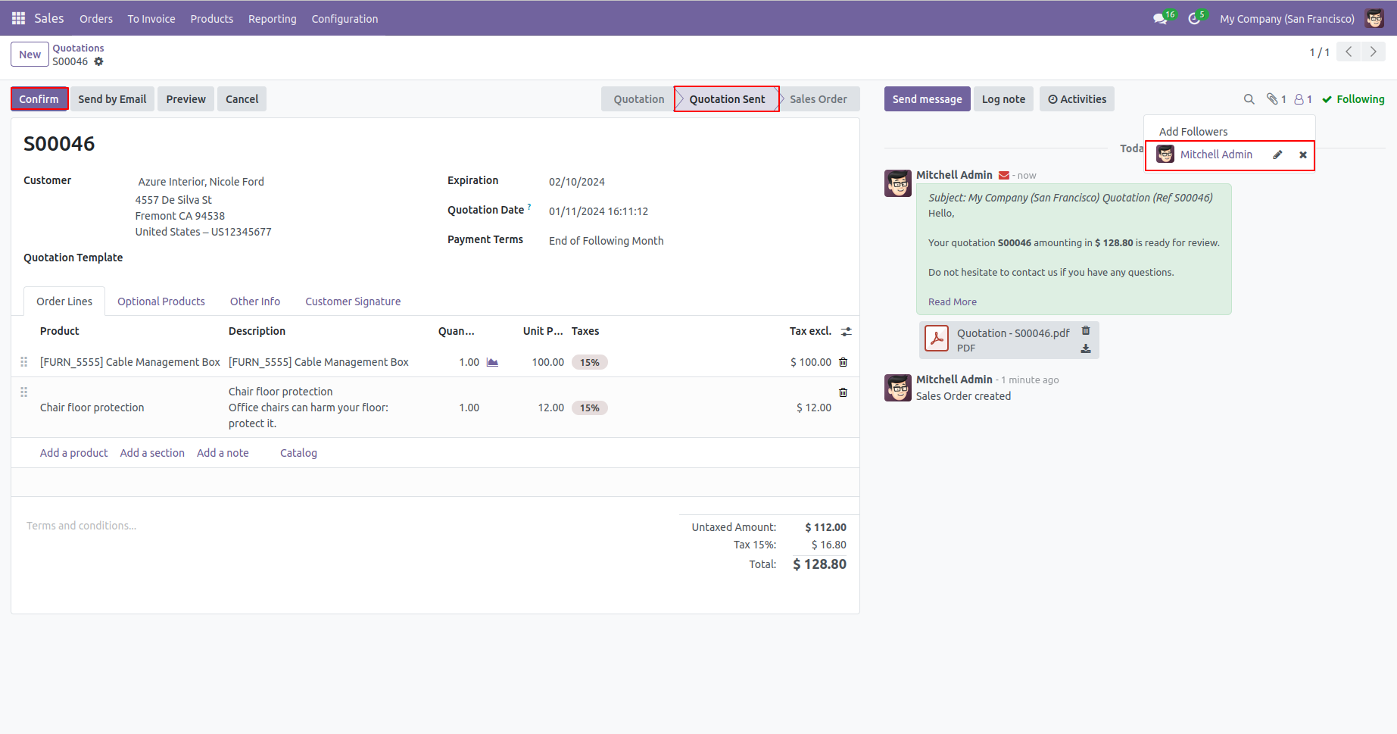Download the Quotation - S00046.pdf attachment
The height and width of the screenshot is (734, 1397).
coord(1085,348)
